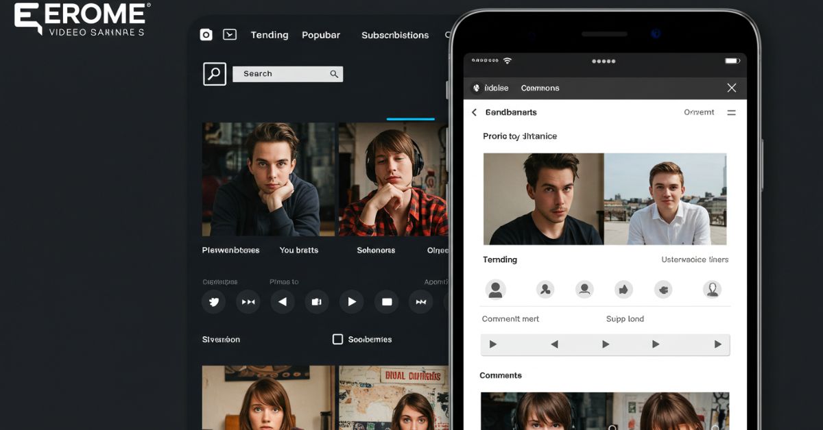
Task: Click the camera icon beside the Tending tab
Action: click(206, 34)
